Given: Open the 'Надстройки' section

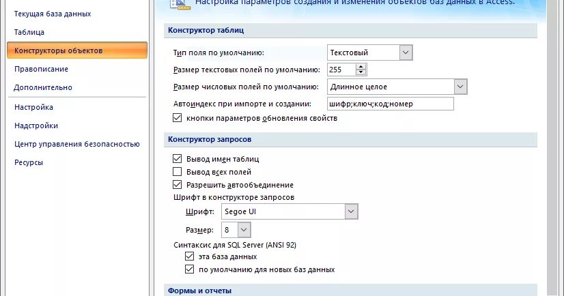Looking at the screenshot, I should 36,125.
